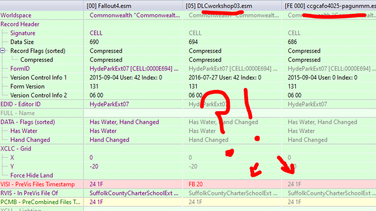Click the FB 20 value in DLCworkshop03 column
376x211 pixels.
[196, 184]
